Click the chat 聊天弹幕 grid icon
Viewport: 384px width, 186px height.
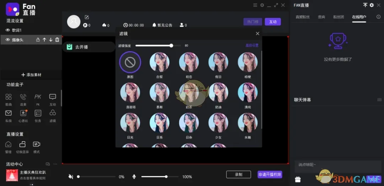click(379, 100)
